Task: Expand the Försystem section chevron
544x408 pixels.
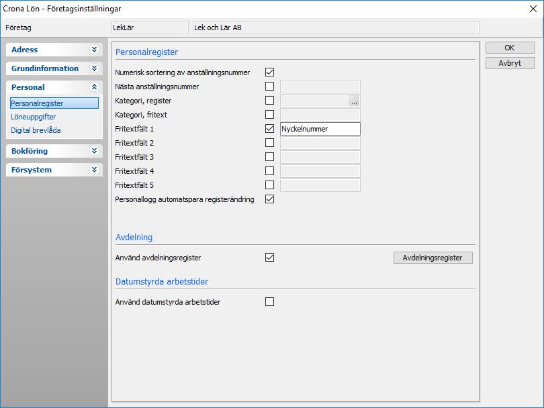Action: pos(95,170)
